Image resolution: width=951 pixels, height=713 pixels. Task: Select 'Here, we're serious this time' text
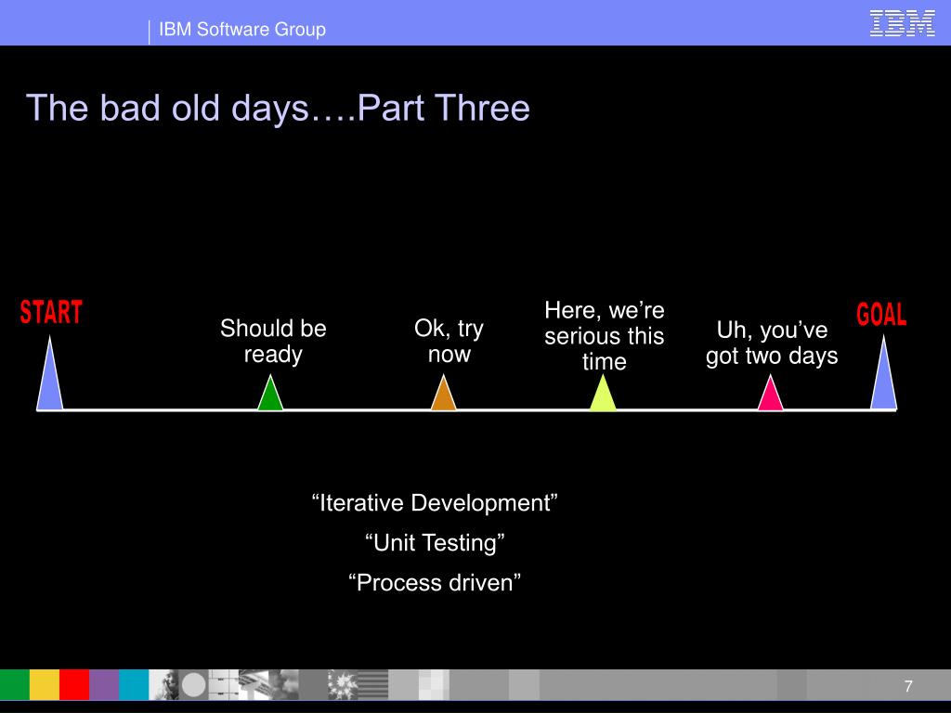pyautogui.click(x=604, y=336)
